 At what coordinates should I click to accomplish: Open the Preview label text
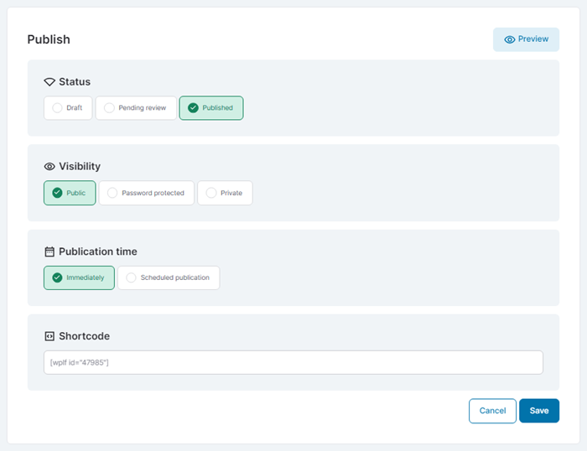533,39
